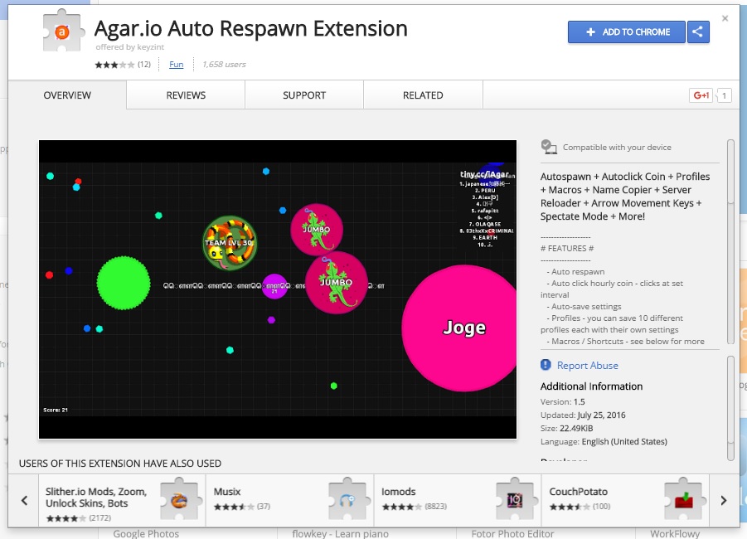
Task: Click 'Language: English (United States)' text
Action: pyautogui.click(x=604, y=442)
